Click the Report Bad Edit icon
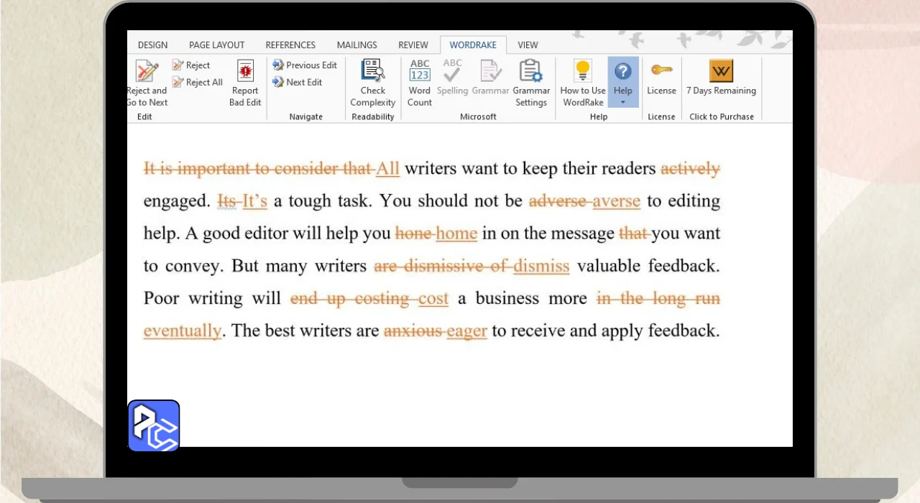 pos(245,72)
